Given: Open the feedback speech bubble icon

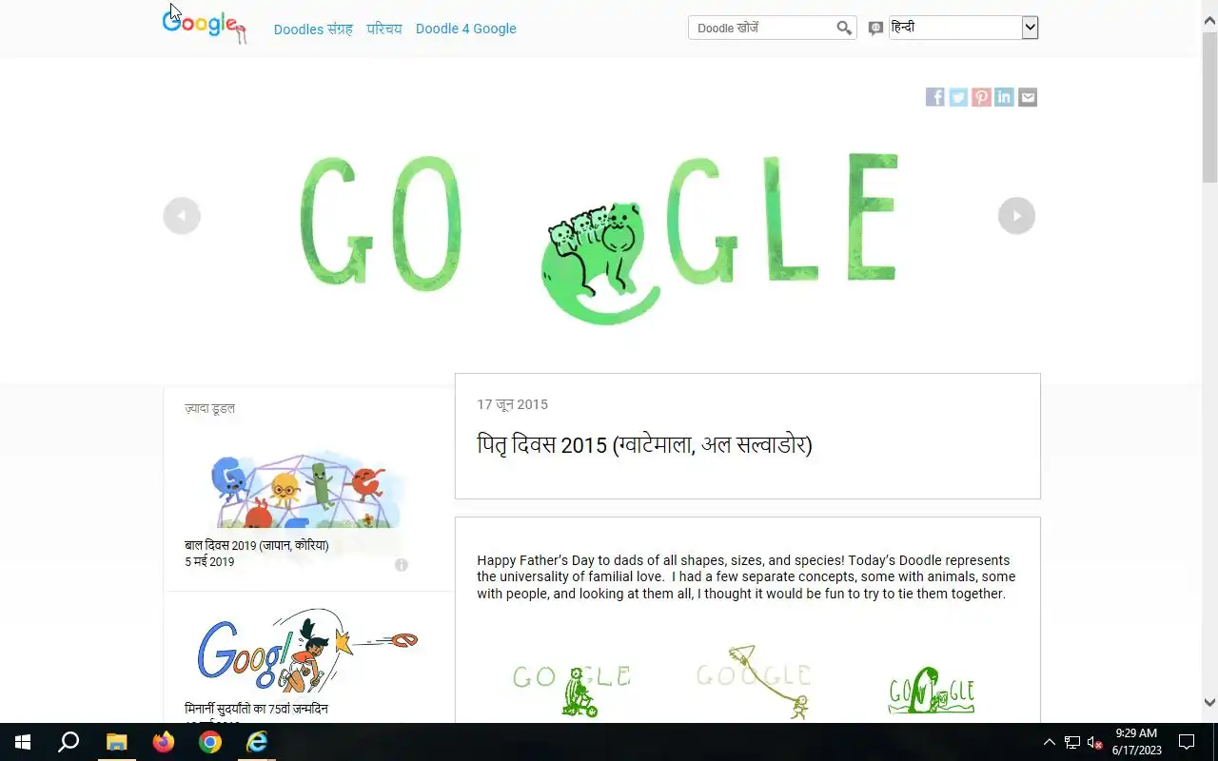Looking at the screenshot, I should tap(875, 29).
